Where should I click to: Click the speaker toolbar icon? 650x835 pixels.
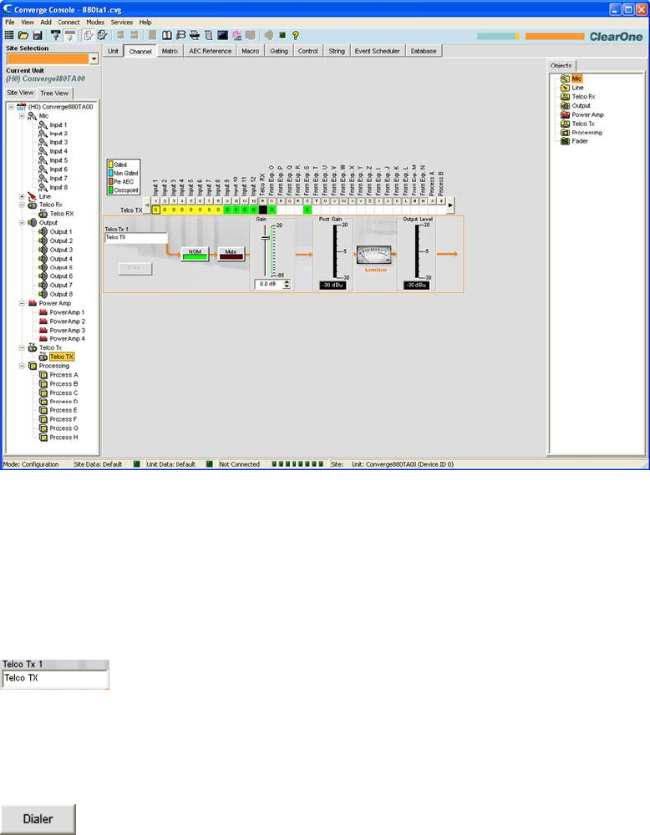pyautogui.click(x=269, y=35)
